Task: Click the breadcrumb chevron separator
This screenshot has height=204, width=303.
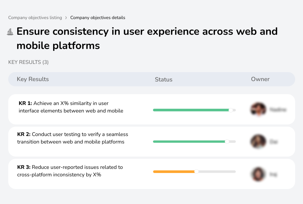Action: point(66,18)
